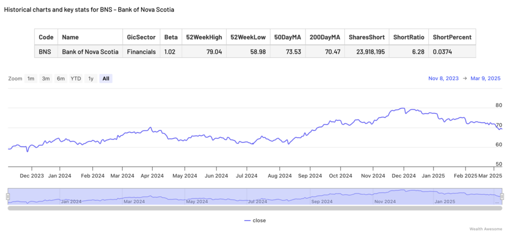The width and height of the screenshot is (512, 237).
Task: Click the 23,918,195 shares short value
Action: pos(366,51)
